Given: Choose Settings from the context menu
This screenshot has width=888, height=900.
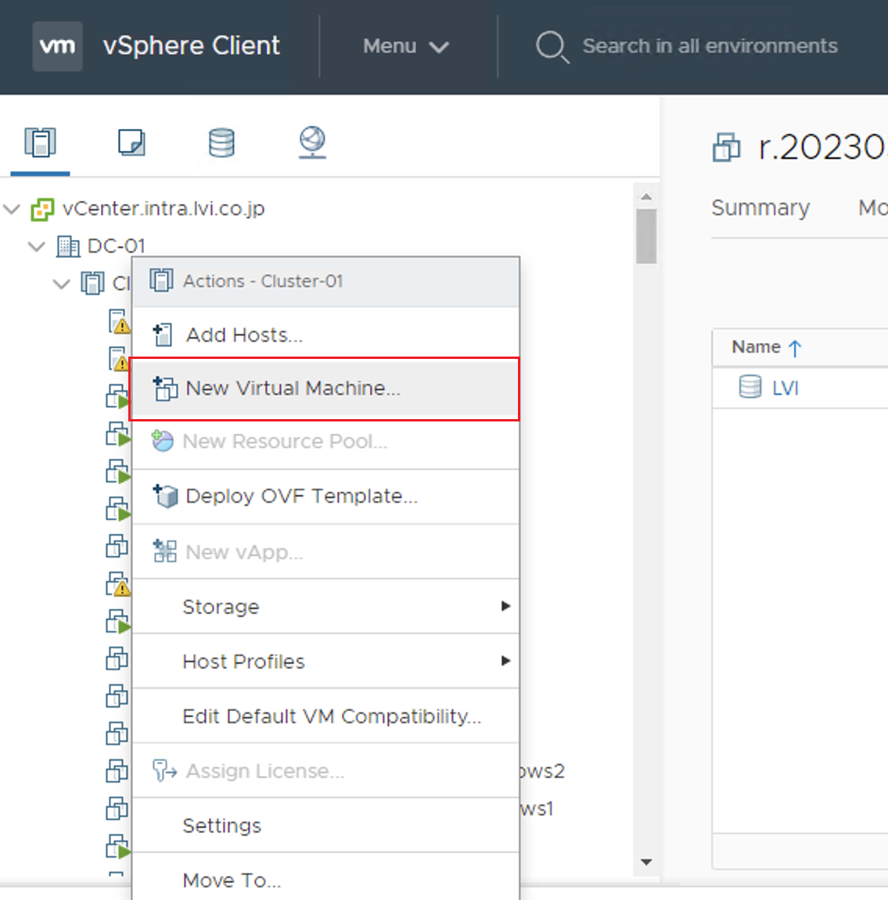Looking at the screenshot, I should click(x=325, y=826).
